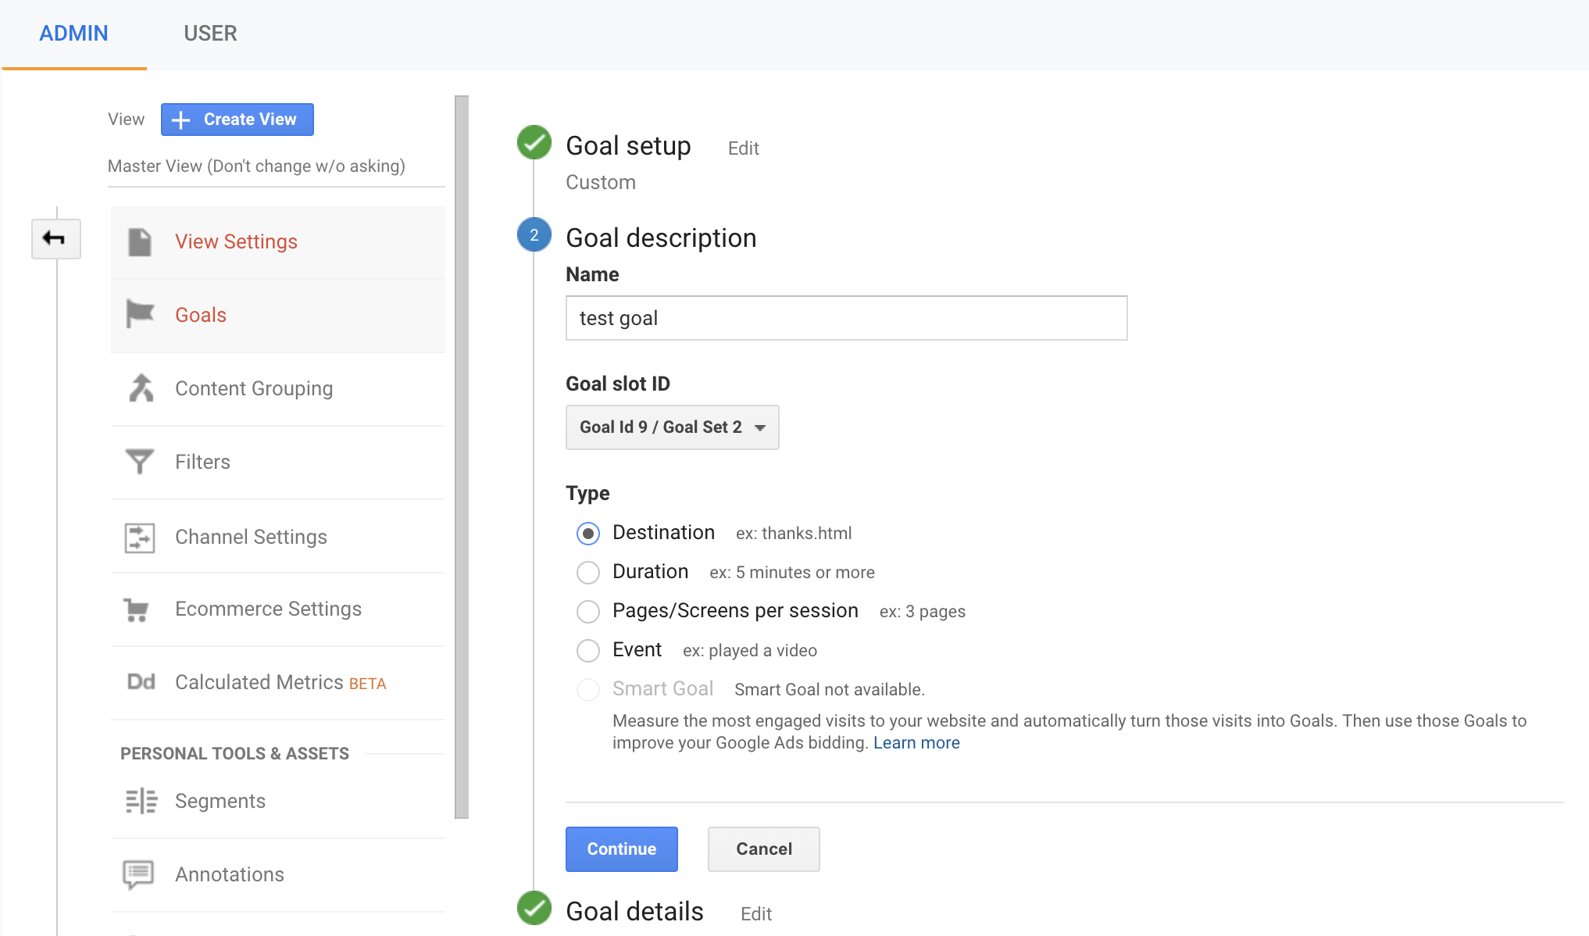1589x936 pixels.
Task: Switch to the USER tab
Action: click(x=209, y=33)
